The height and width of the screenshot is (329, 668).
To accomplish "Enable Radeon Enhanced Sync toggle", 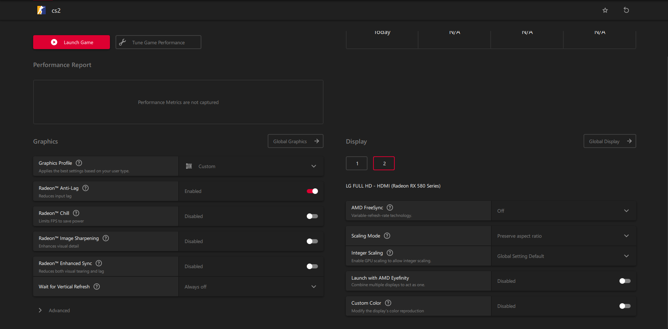I will [x=312, y=266].
